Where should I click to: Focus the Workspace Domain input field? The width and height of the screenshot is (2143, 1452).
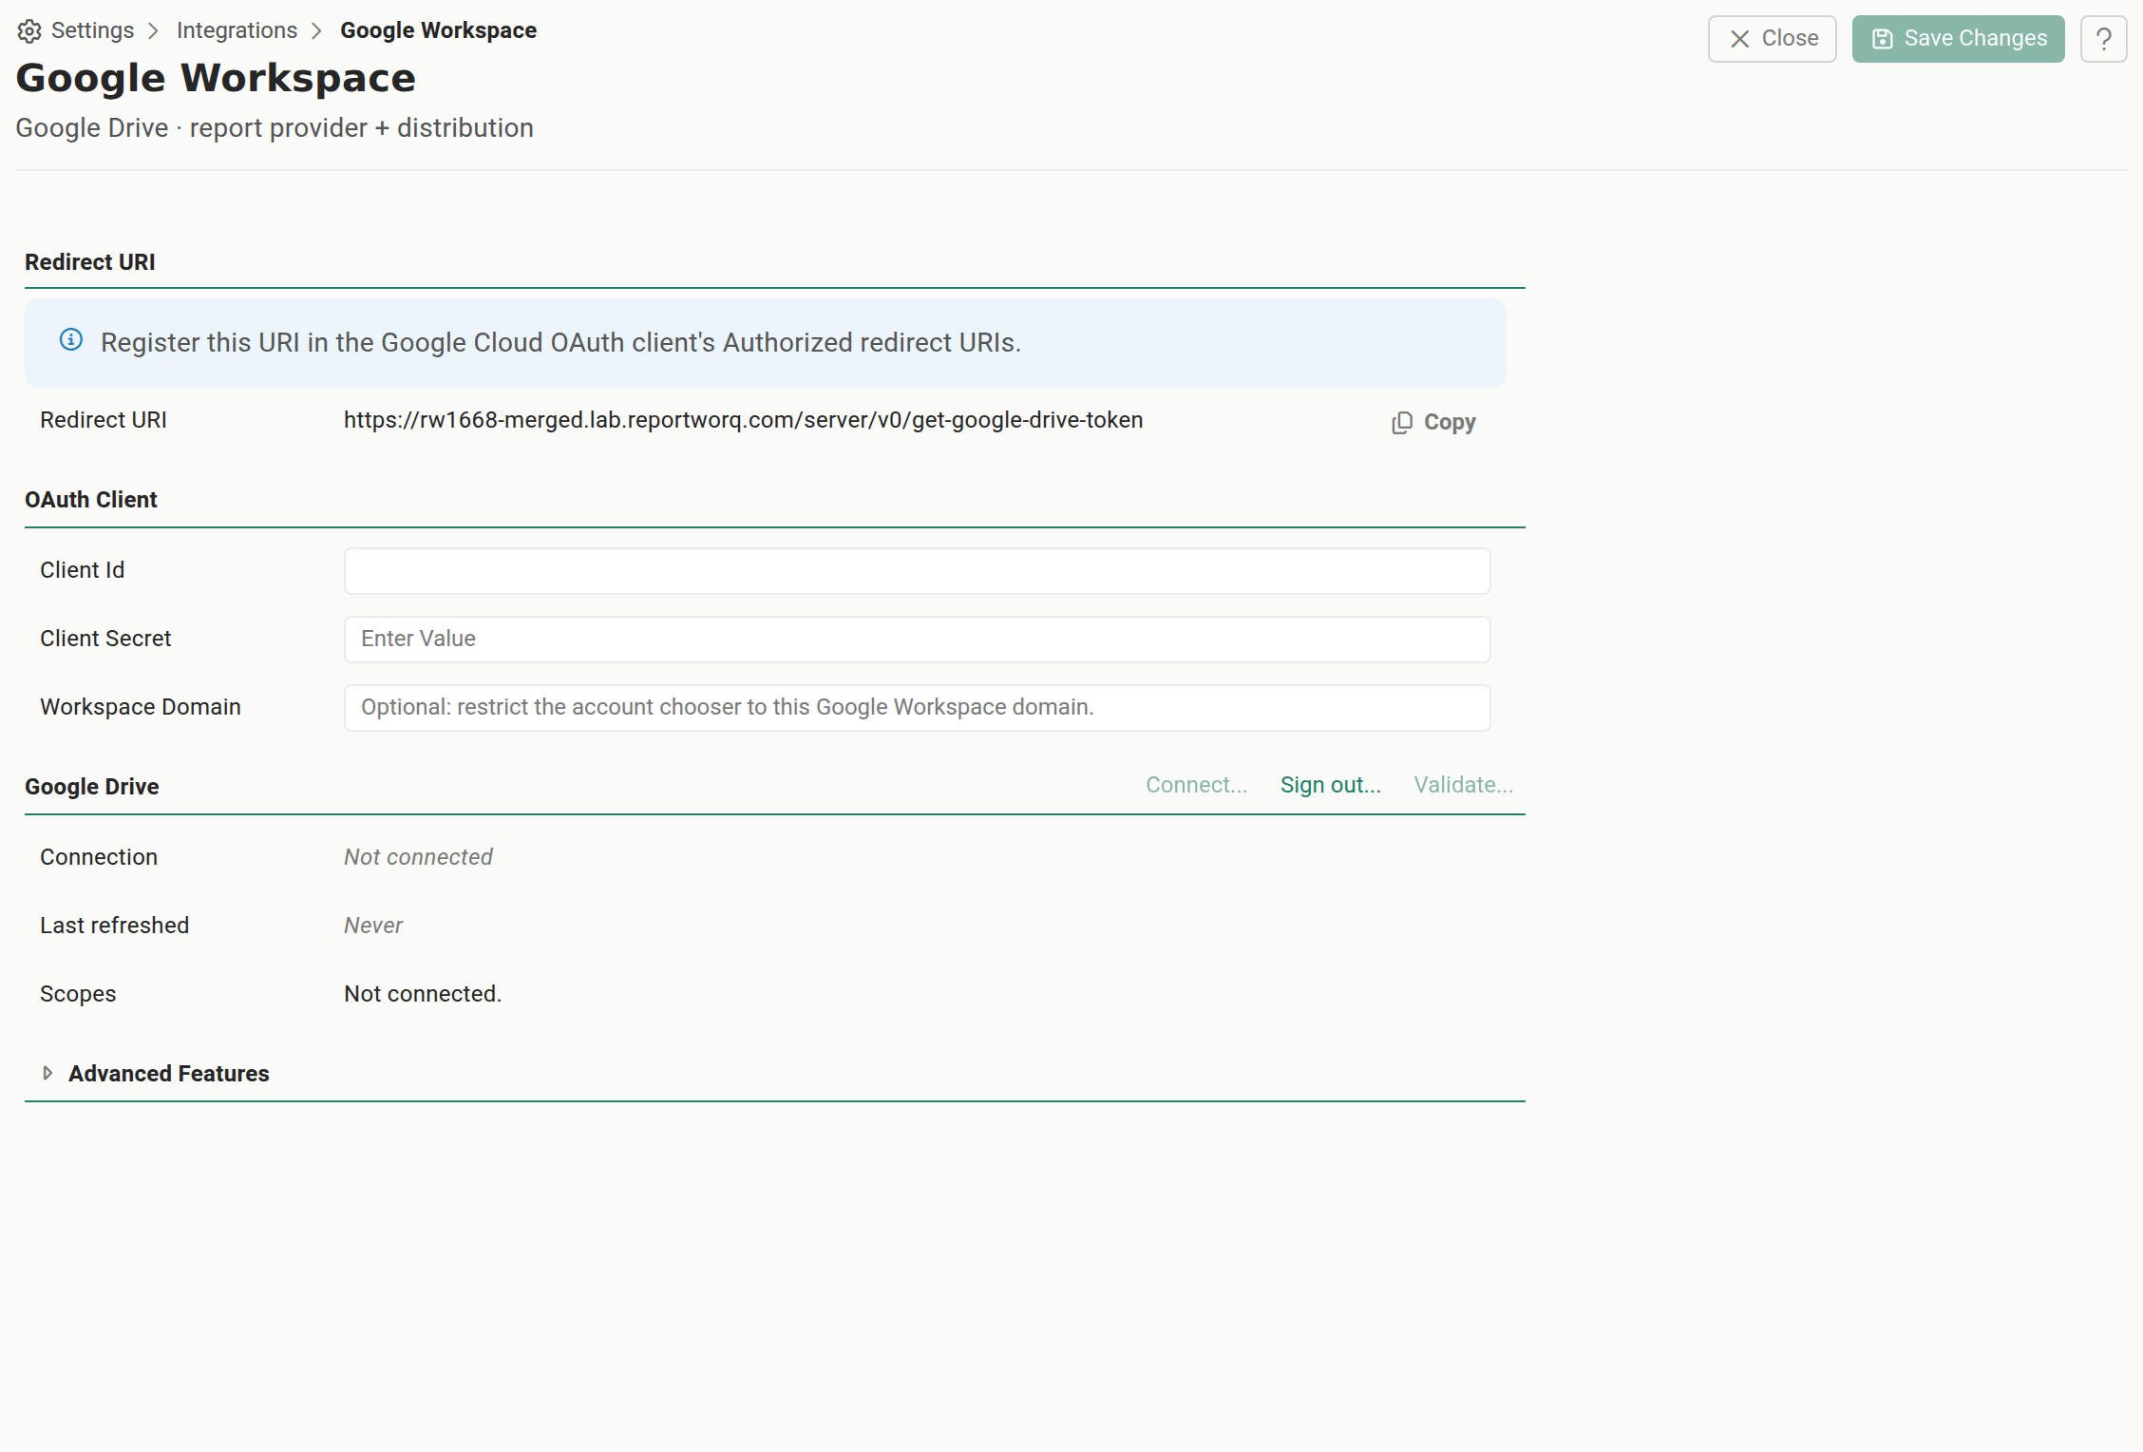coord(917,708)
